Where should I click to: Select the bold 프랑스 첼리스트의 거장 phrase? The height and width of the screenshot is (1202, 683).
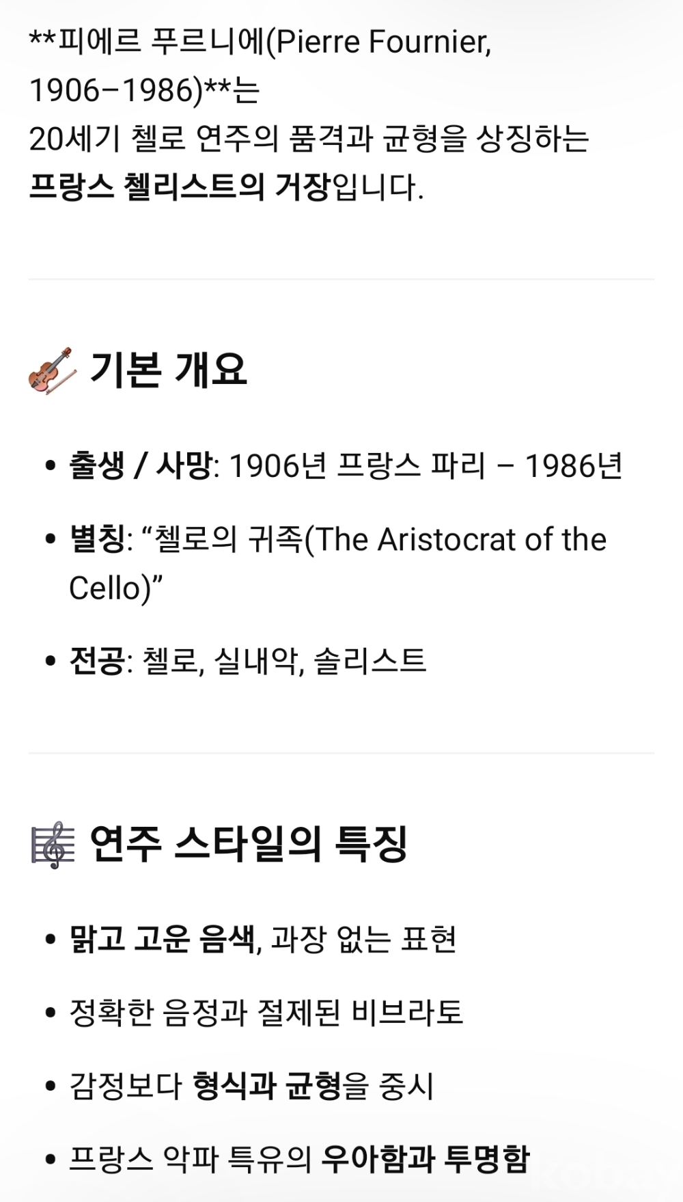(x=180, y=187)
